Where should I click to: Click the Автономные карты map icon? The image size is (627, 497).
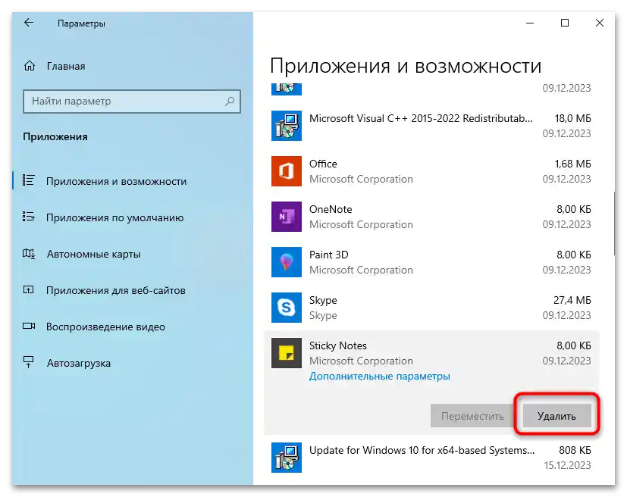(30, 254)
